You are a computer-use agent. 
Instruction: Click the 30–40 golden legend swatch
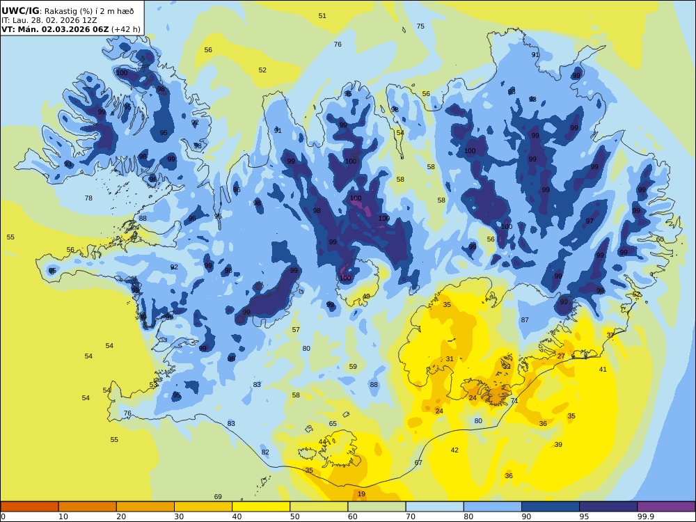pos(203,507)
